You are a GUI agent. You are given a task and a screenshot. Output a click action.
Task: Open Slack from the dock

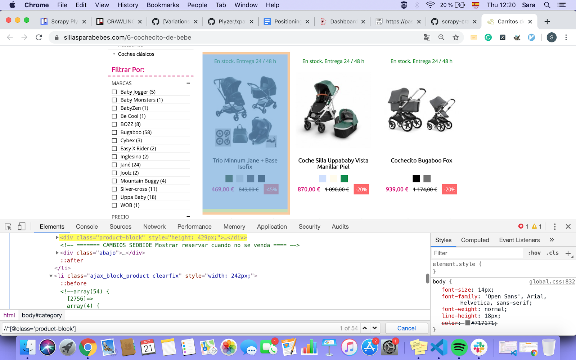point(479,348)
